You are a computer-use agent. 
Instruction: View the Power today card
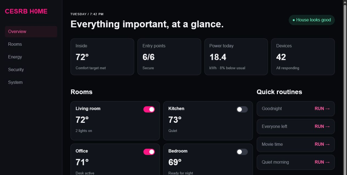coord(236,57)
